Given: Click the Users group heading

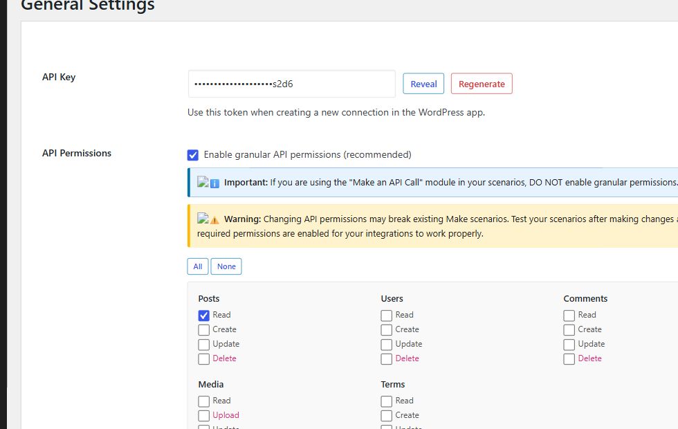Looking at the screenshot, I should (x=392, y=298).
